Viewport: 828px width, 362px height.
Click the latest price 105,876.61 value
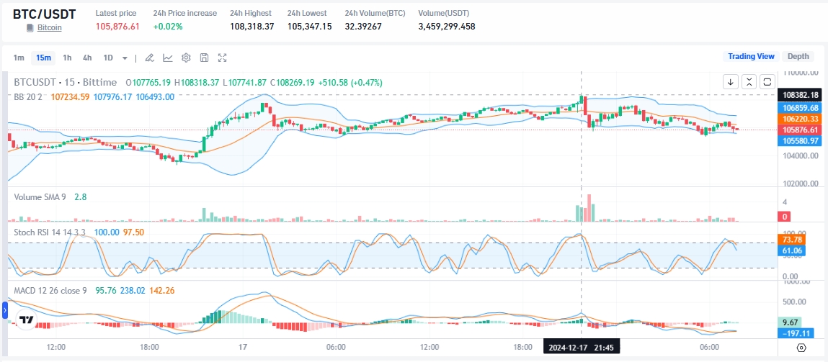[117, 27]
